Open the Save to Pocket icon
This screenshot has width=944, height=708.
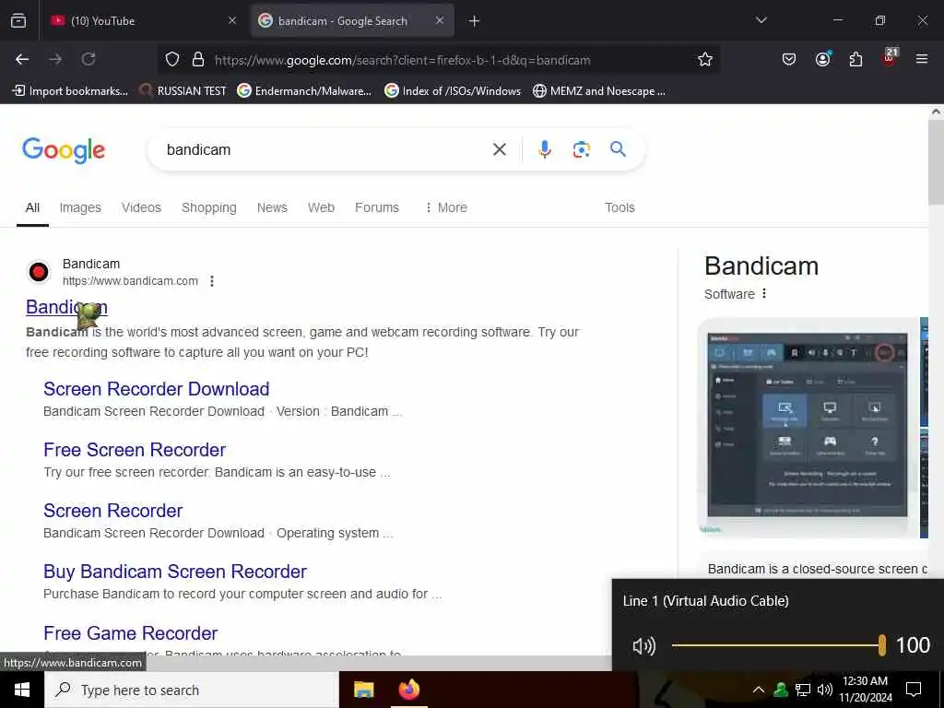(789, 59)
